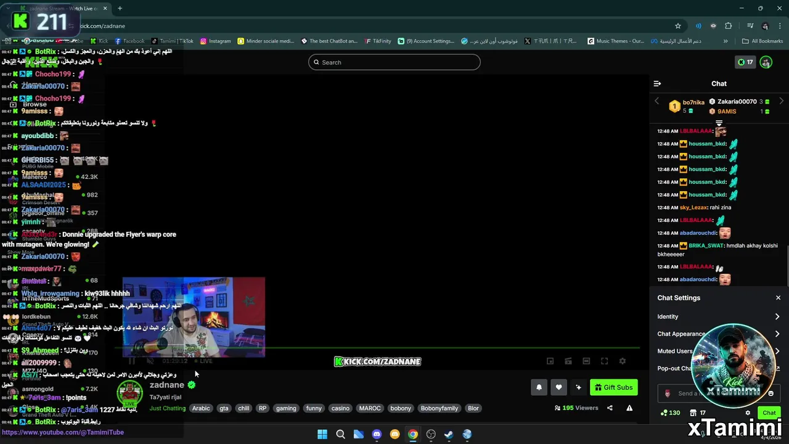
Task: Show previous chat leaderboard entries
Action: click(x=656, y=101)
